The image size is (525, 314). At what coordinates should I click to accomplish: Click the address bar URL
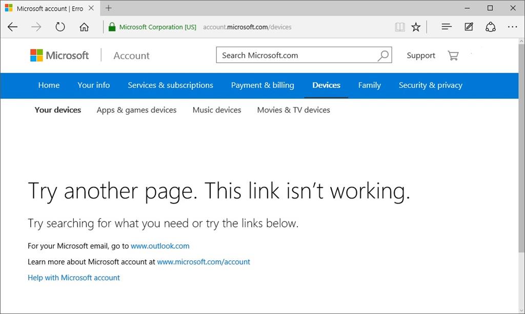(x=247, y=27)
